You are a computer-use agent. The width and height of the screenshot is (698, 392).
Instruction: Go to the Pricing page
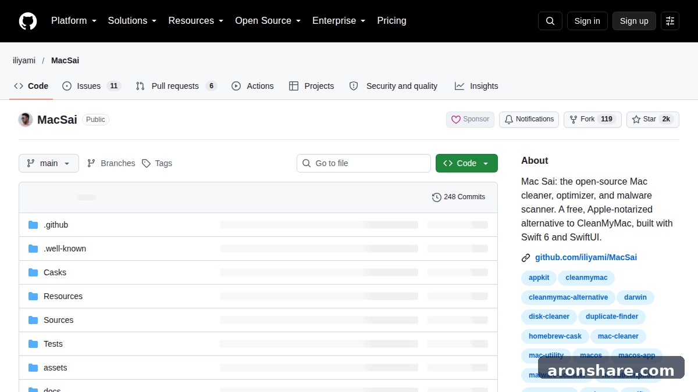tap(391, 21)
